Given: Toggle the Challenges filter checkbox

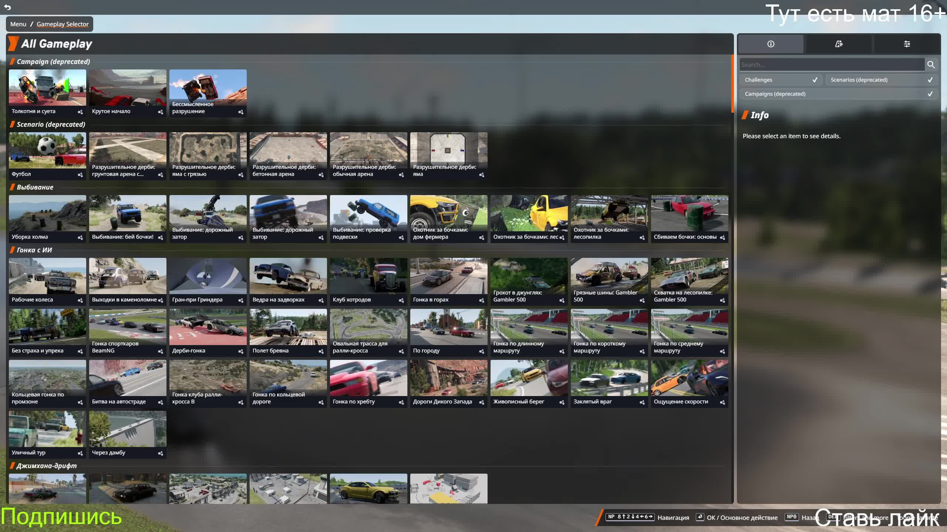Looking at the screenshot, I should [x=815, y=80].
